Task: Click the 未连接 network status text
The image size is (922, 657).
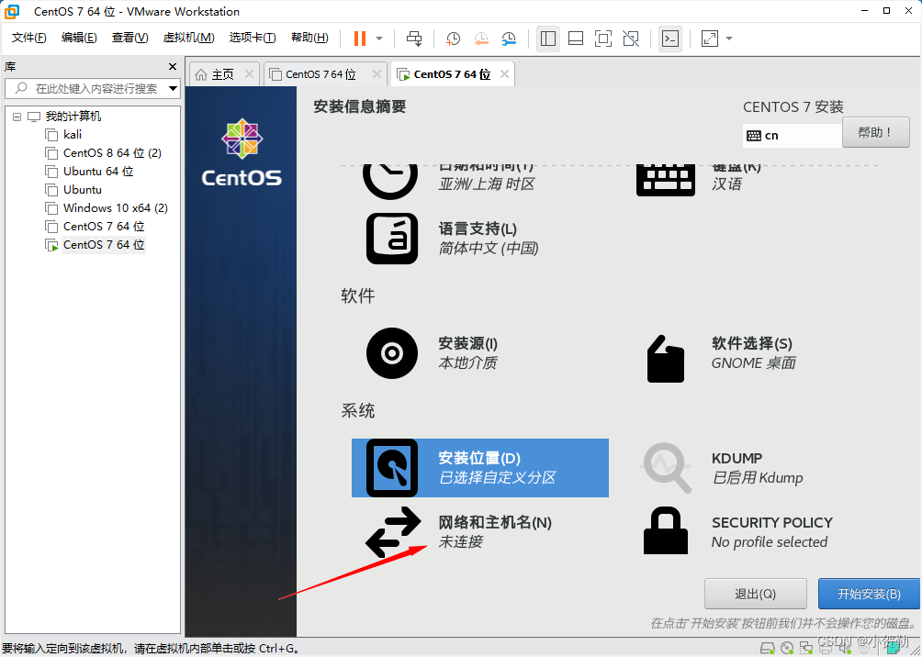Action: [x=460, y=541]
